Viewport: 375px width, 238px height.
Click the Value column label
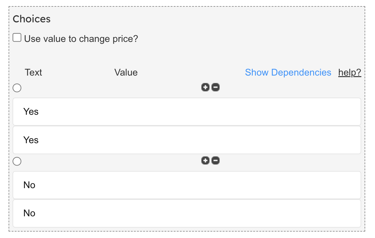pyautogui.click(x=126, y=73)
